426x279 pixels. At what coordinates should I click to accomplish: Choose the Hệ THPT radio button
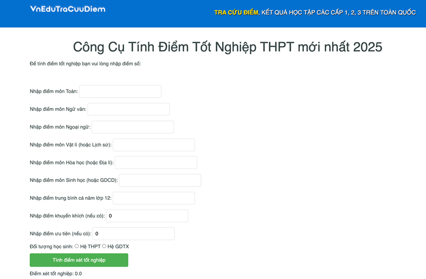77,246
